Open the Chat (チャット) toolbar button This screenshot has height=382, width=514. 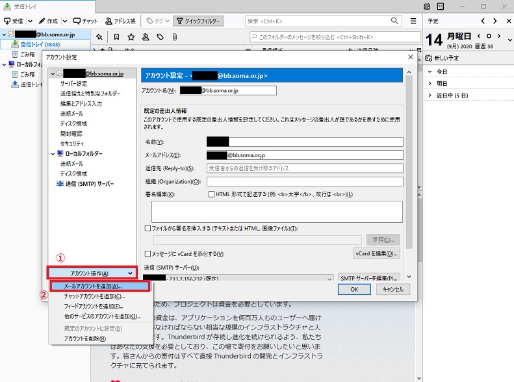pos(86,21)
